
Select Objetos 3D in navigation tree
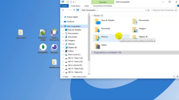point(72,47)
